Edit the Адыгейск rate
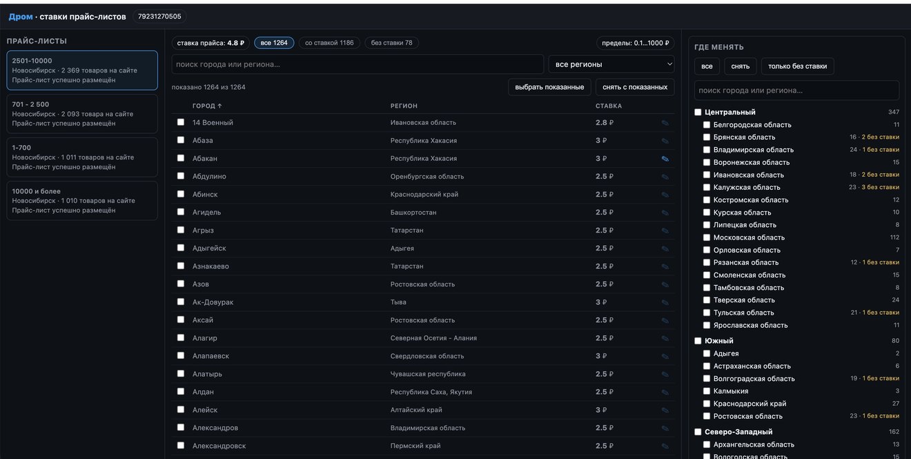911x459 pixels. 665,248
